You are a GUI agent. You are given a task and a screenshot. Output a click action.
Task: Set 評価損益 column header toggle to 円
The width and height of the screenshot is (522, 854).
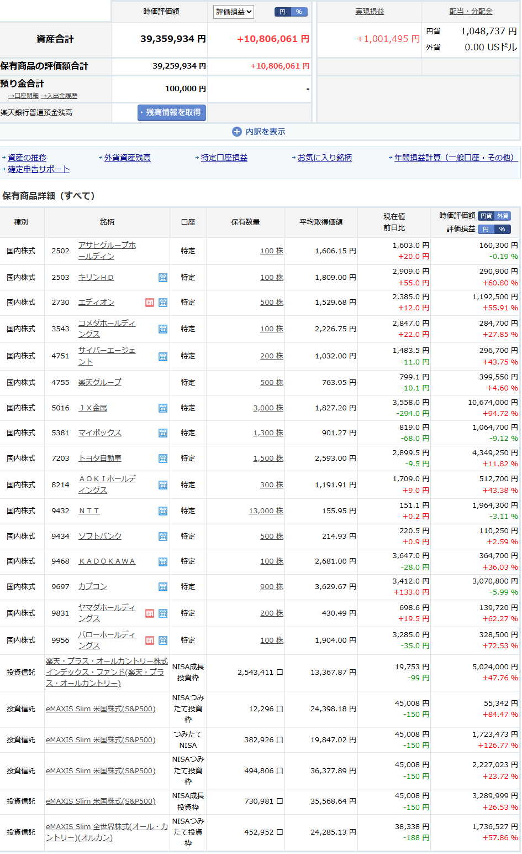pyautogui.click(x=486, y=229)
